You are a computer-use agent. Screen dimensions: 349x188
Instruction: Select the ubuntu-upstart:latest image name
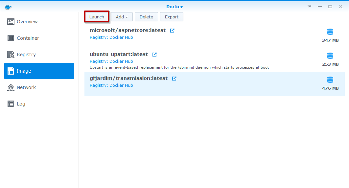coord(119,54)
